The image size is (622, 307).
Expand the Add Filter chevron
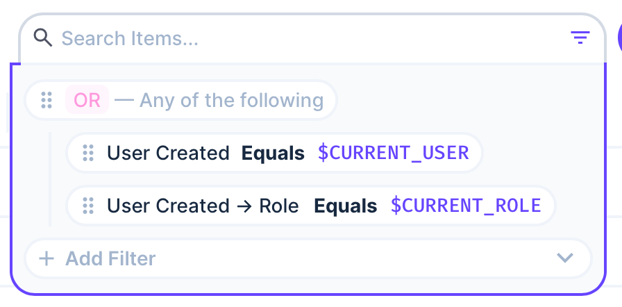point(565,258)
